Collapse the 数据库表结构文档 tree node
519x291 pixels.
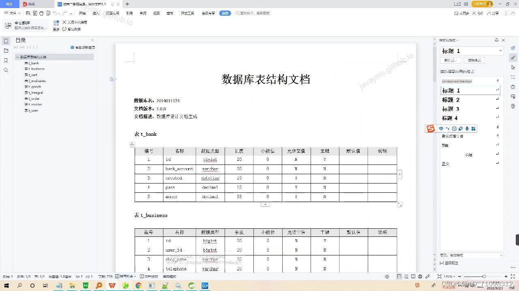(17, 57)
